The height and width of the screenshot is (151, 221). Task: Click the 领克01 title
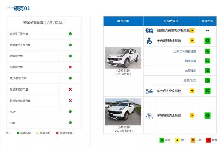coord(22,8)
